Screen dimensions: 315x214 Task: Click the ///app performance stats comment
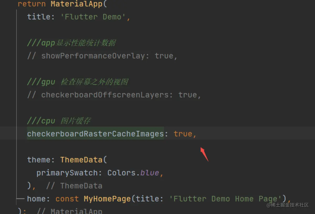pyautogui.click(x=71, y=43)
